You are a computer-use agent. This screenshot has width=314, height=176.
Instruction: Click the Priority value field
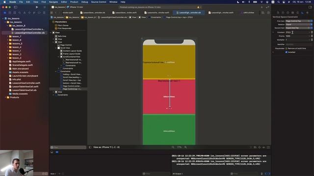298,36
